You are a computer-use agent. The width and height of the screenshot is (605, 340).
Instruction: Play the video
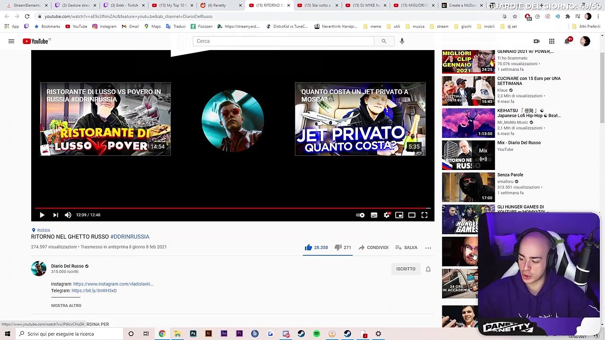42,215
